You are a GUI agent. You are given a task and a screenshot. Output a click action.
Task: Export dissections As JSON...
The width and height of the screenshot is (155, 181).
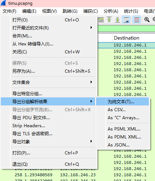point(123,145)
